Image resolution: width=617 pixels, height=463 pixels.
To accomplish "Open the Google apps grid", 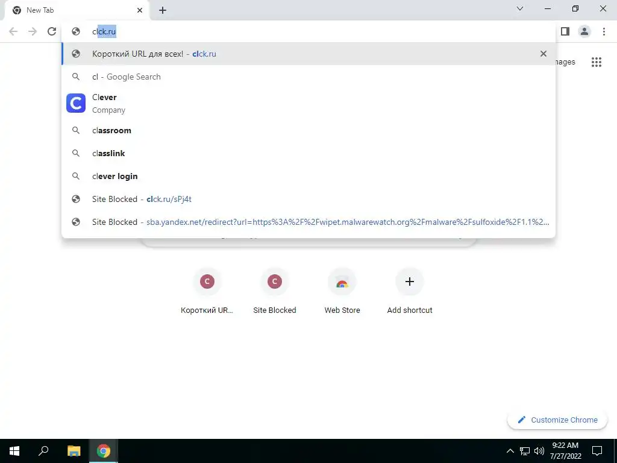I will pos(597,62).
